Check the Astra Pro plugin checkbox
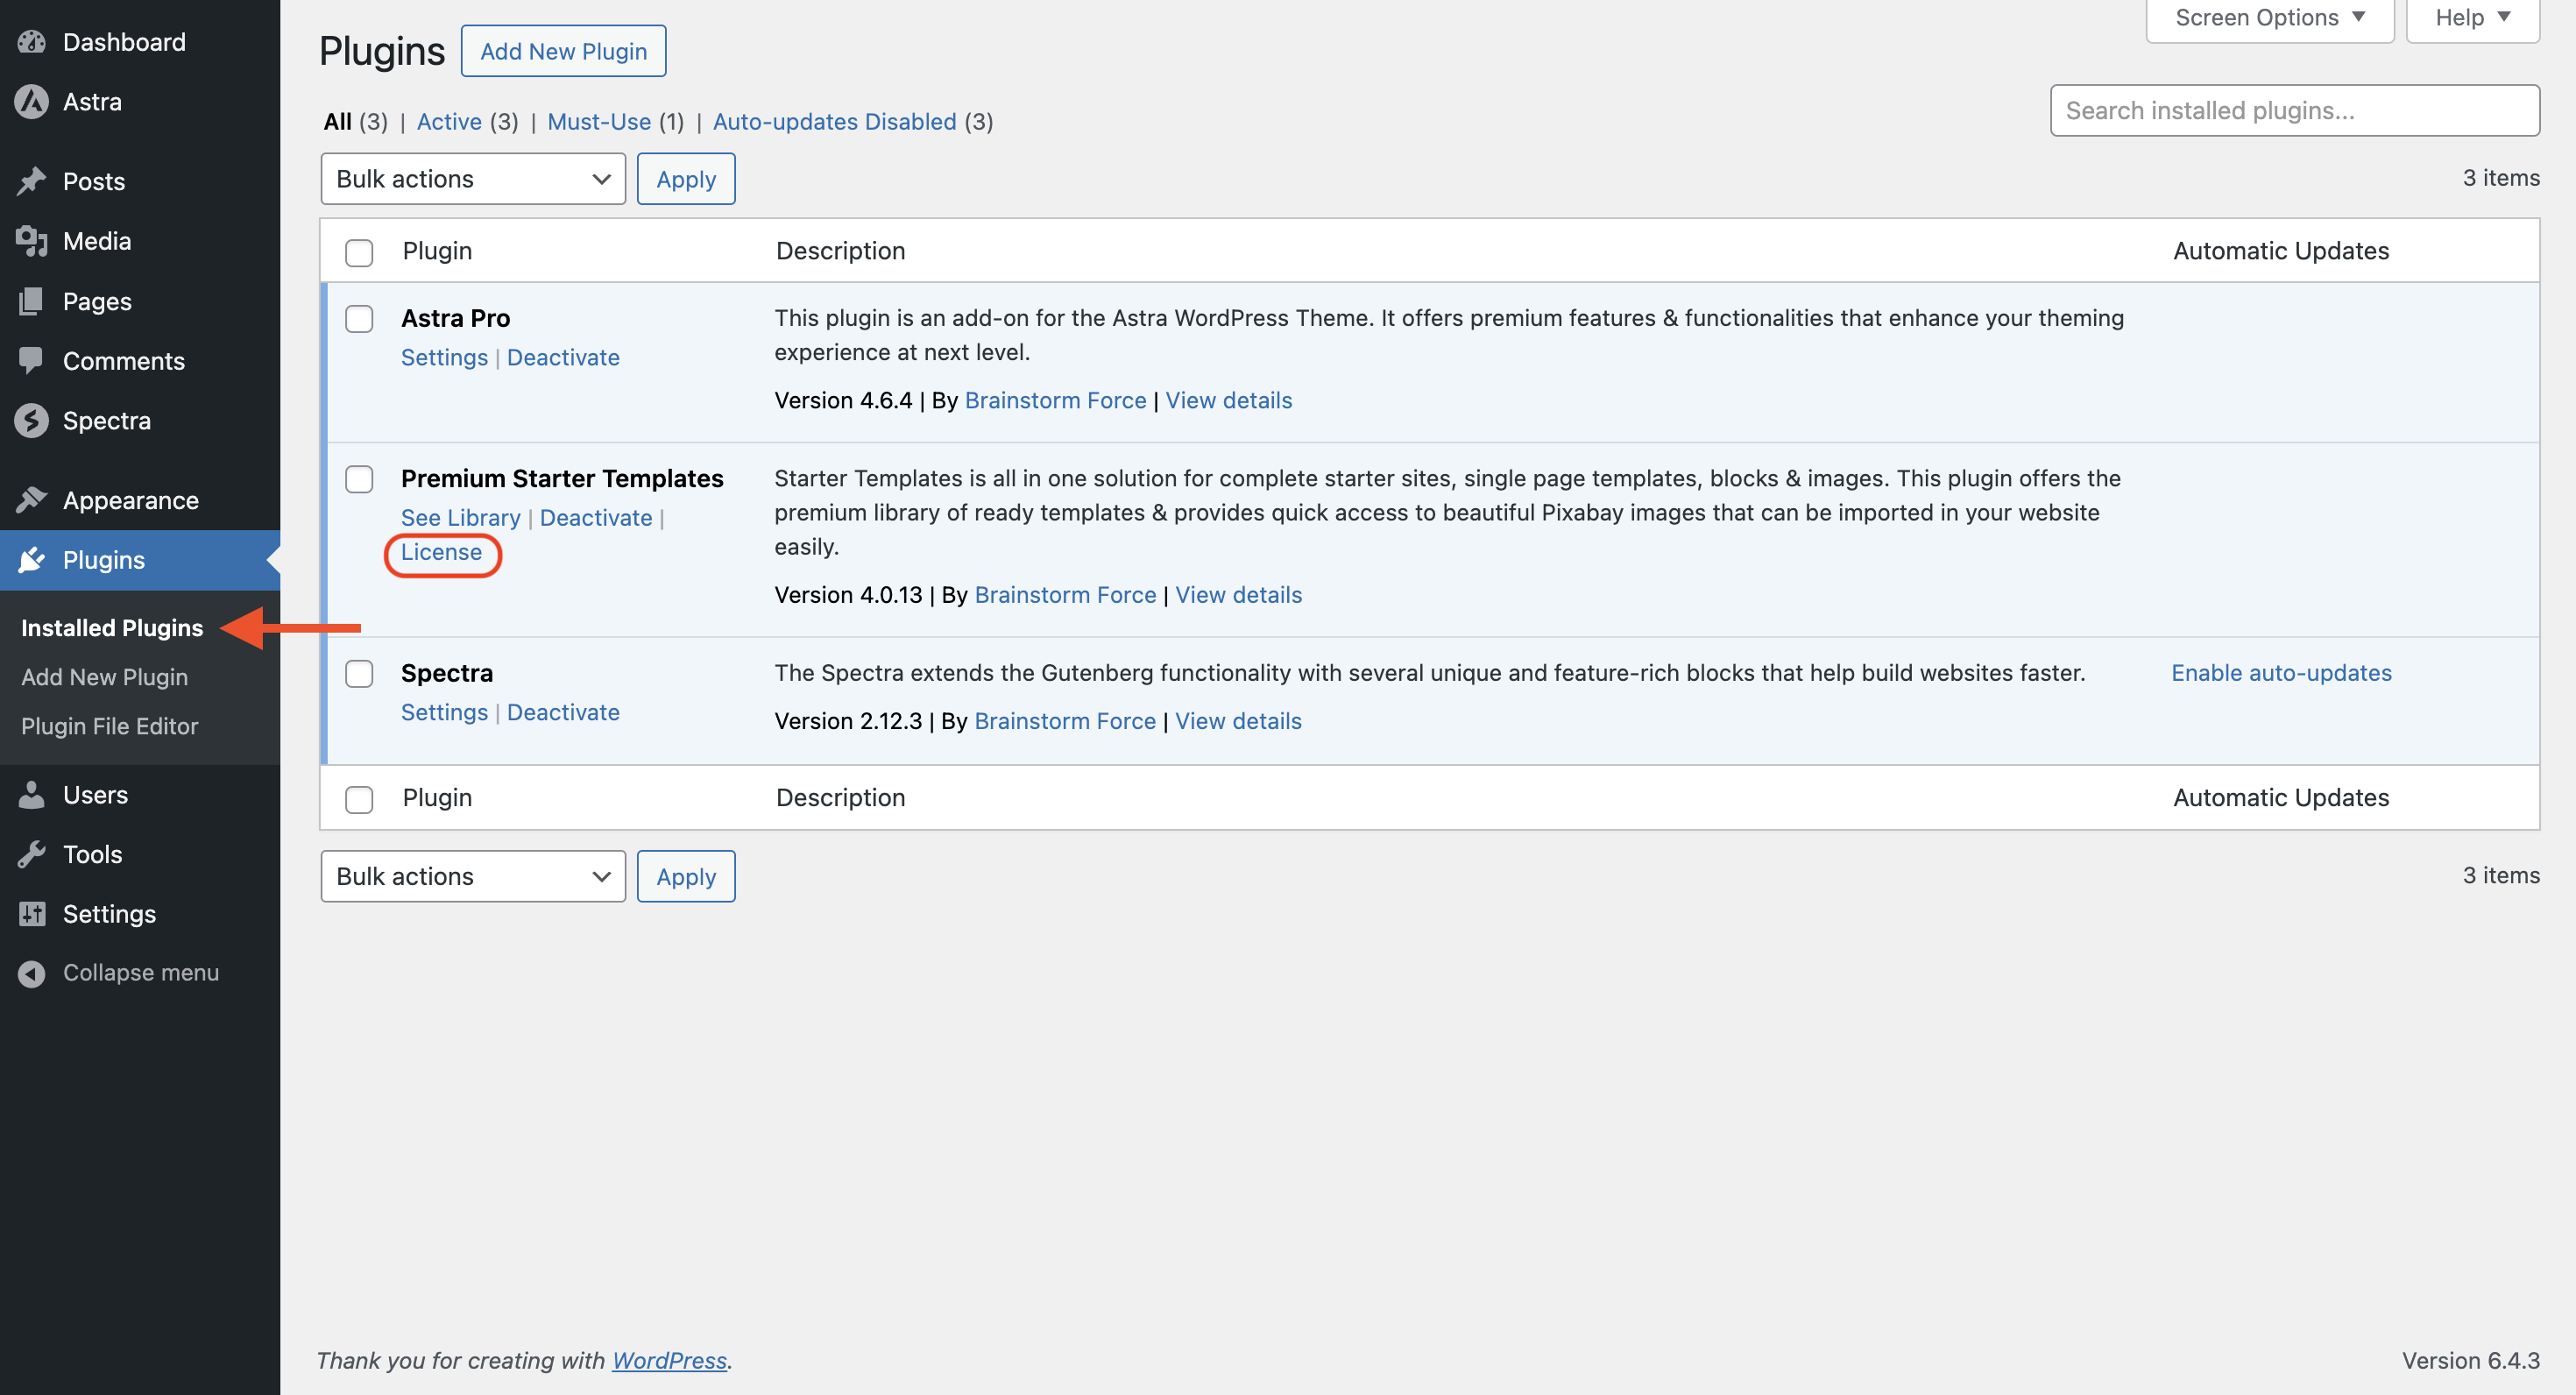This screenshot has width=2576, height=1395. (x=359, y=319)
